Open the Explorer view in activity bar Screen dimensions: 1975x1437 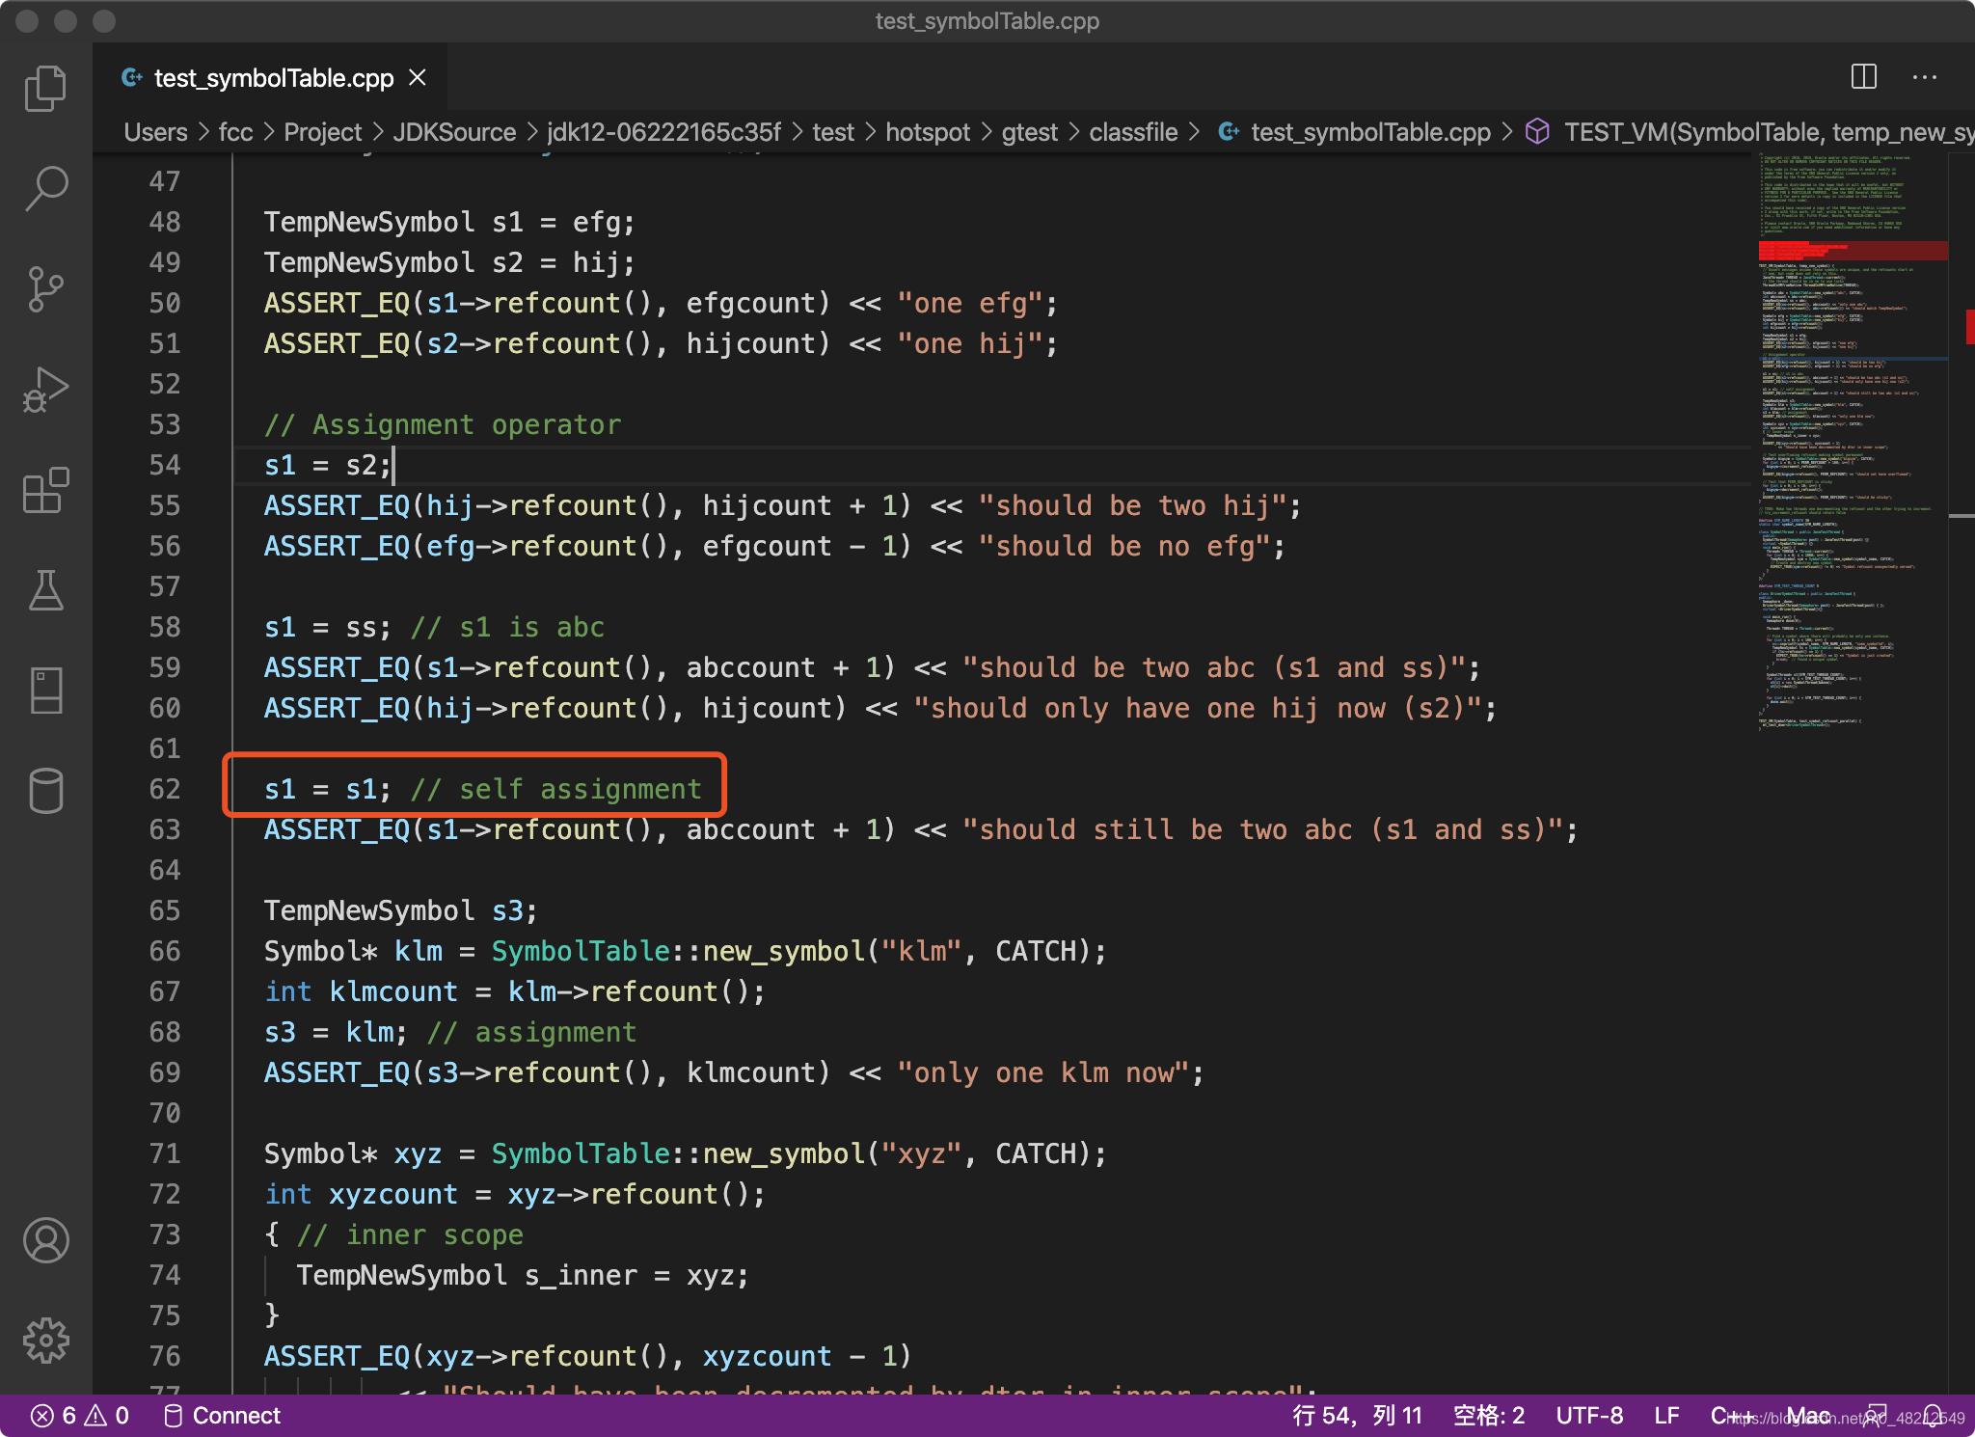45,89
